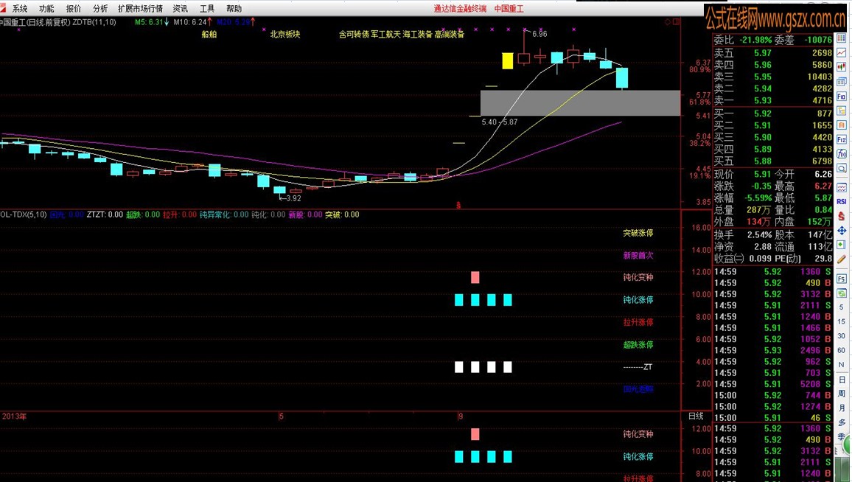Click the small chart-corner window icon near price axis
The image size is (852, 482).
(676, 21)
